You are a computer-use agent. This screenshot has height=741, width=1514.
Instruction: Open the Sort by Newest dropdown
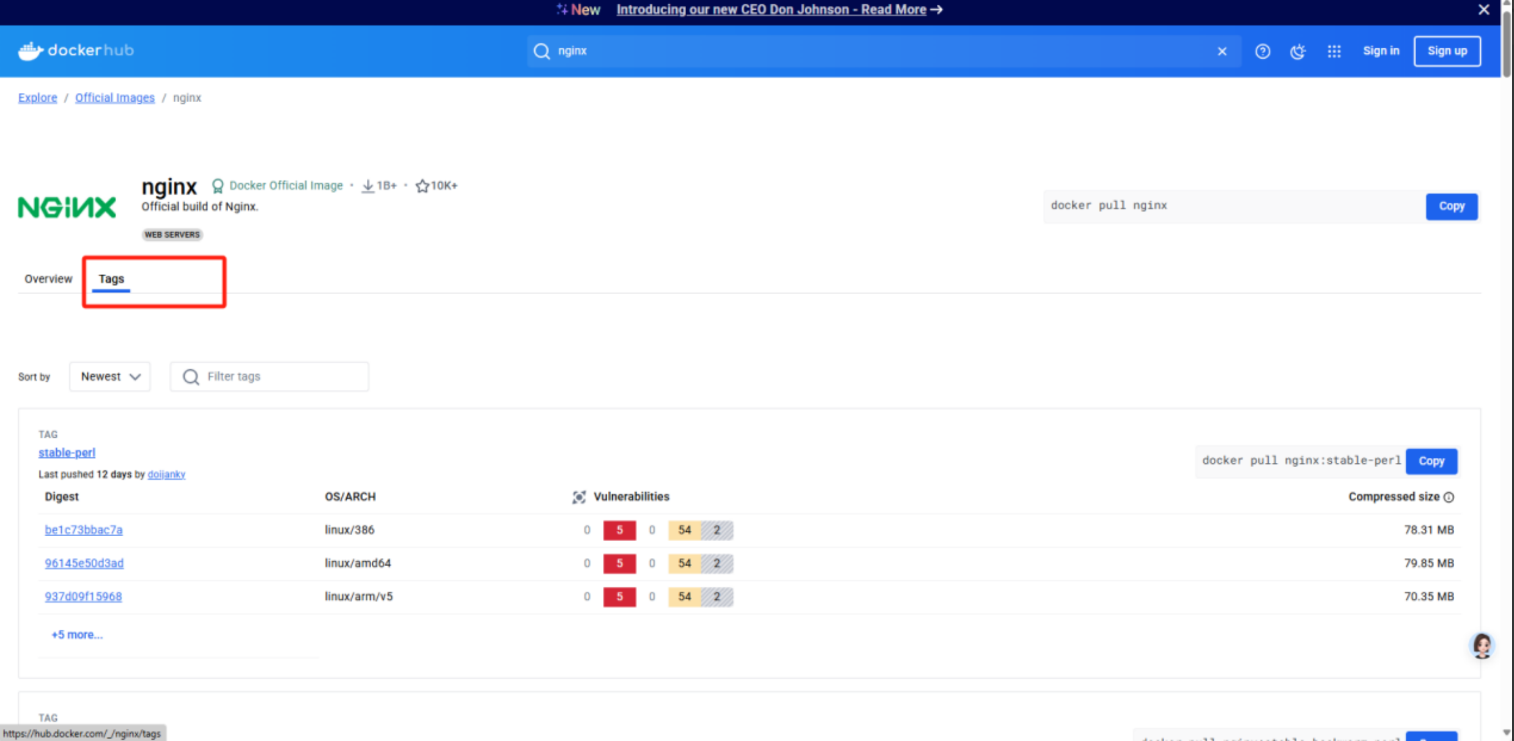tap(110, 377)
